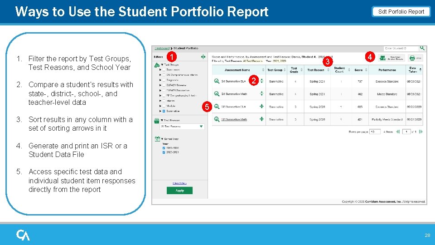Tick the Interim test group checkbox
This screenshot has height=245, width=435.
pos(164,101)
